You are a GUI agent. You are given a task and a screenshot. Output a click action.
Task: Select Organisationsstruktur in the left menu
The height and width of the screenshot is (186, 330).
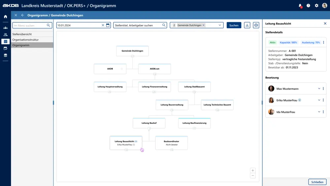pyautogui.click(x=25, y=40)
